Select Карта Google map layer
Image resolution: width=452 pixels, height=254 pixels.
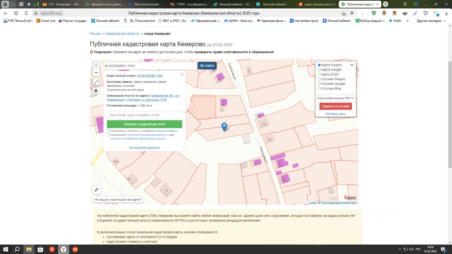click(319, 70)
